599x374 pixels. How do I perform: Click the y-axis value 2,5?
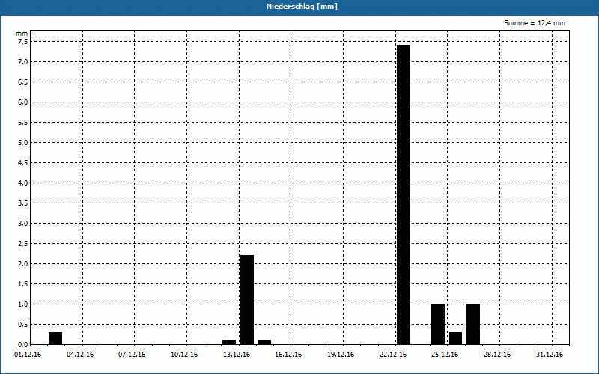click(x=23, y=244)
